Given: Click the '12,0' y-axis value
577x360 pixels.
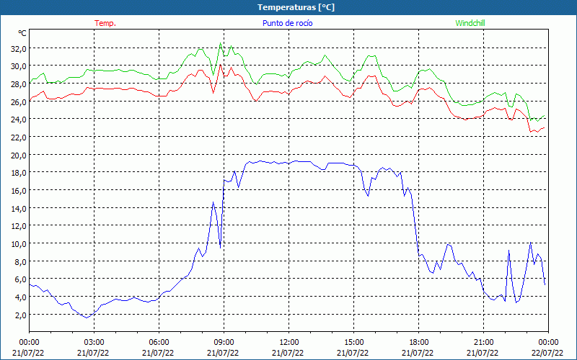Looking at the screenshot, I should click(19, 226).
